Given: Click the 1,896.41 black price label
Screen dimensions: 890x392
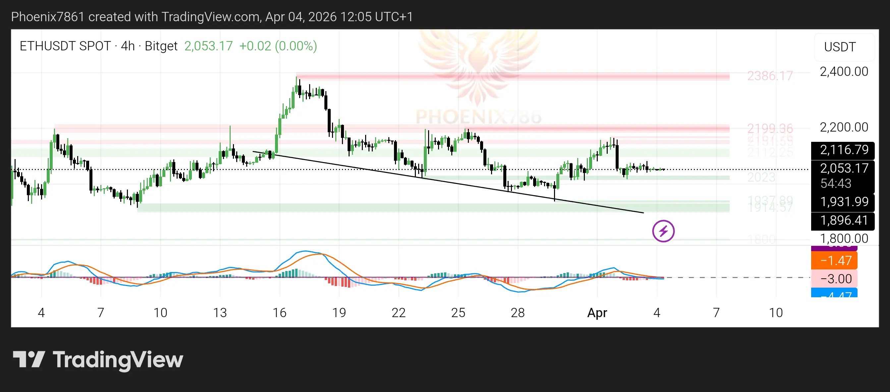Looking at the screenshot, I should pyautogui.click(x=843, y=220).
